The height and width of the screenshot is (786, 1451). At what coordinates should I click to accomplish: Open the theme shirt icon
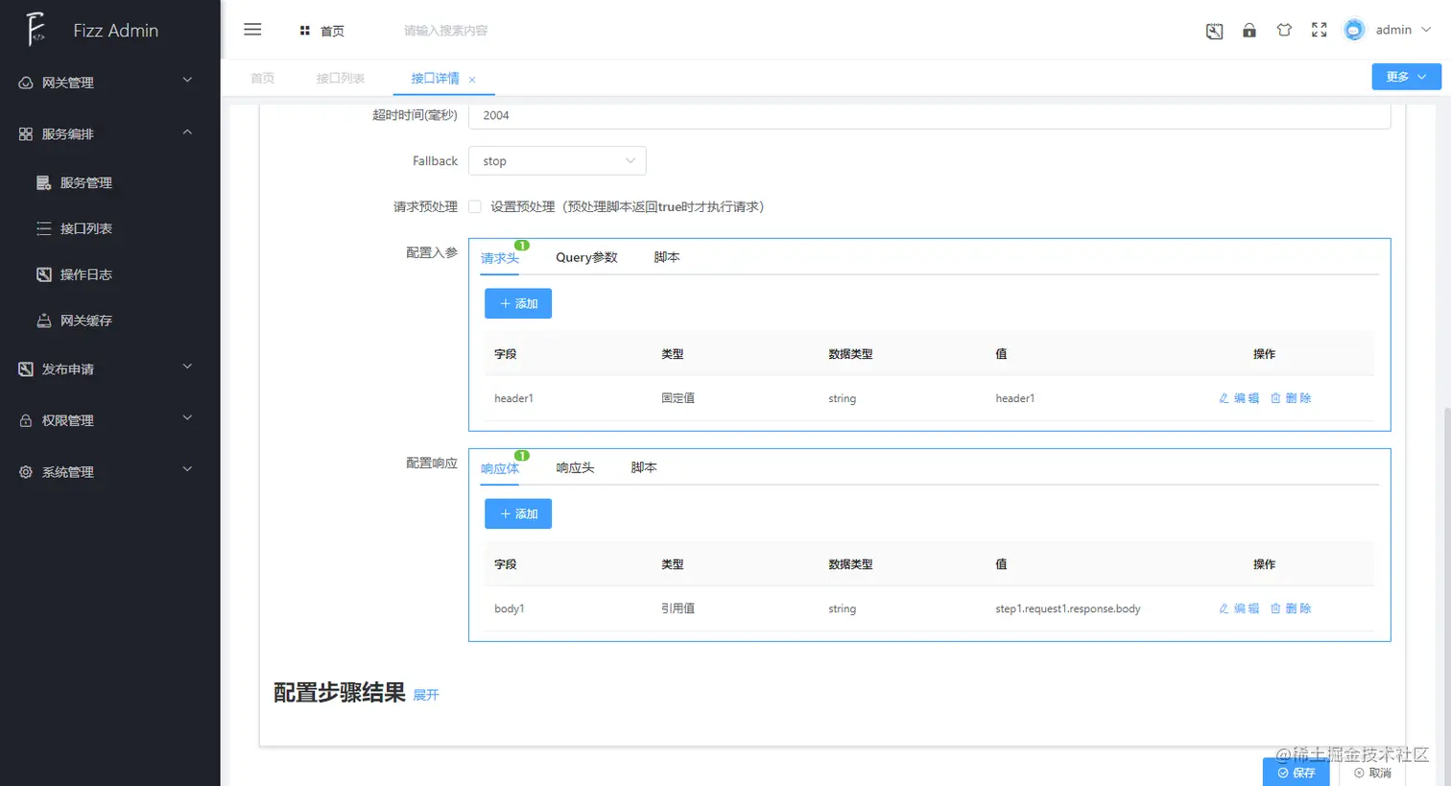(x=1284, y=30)
